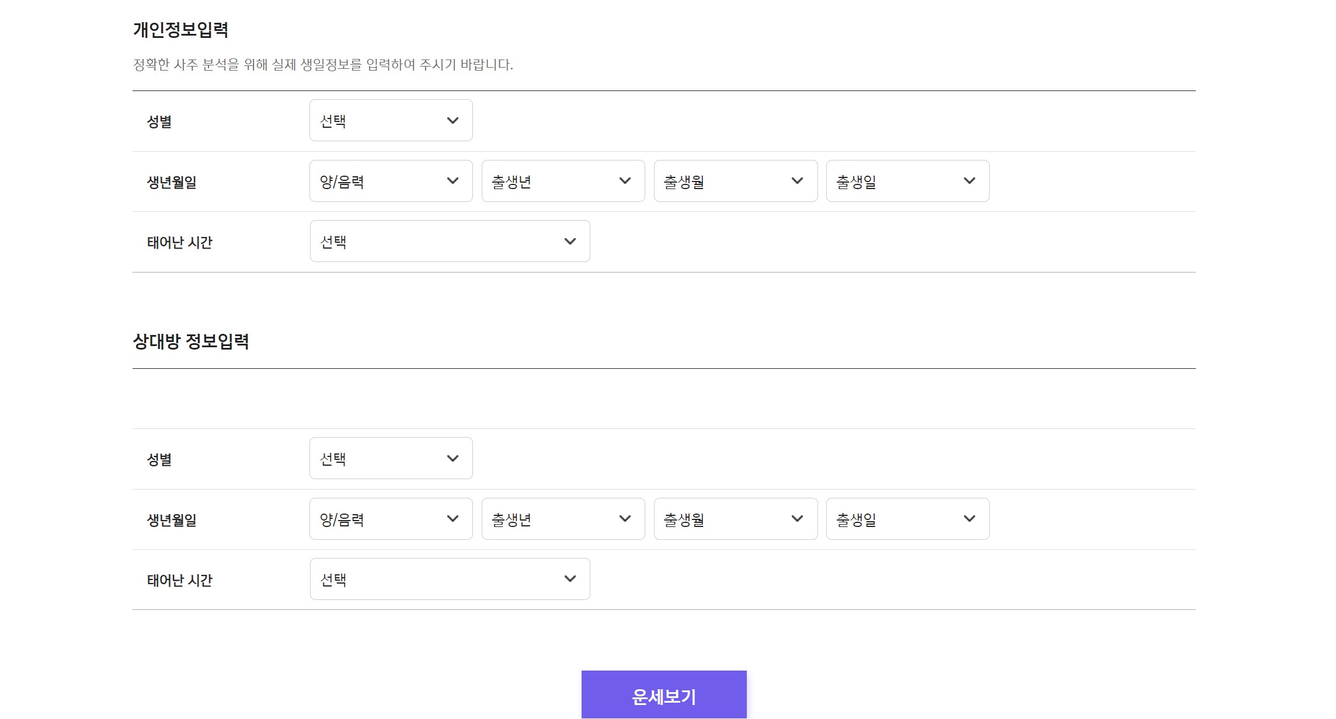1336x719 pixels.
Task: Open personal info 성별 dropdown
Action: pos(390,120)
